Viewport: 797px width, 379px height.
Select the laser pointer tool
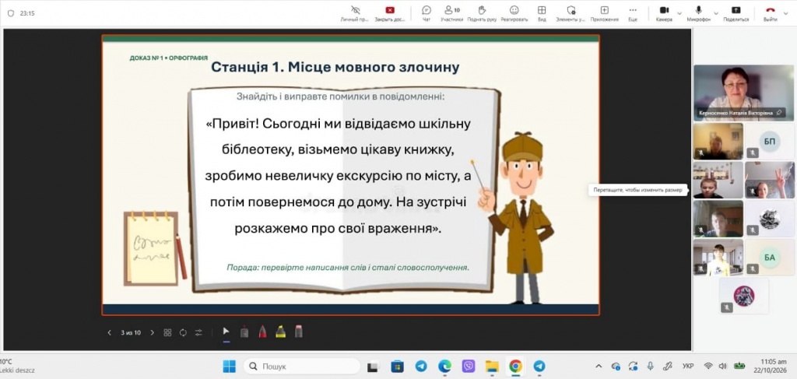(x=244, y=332)
